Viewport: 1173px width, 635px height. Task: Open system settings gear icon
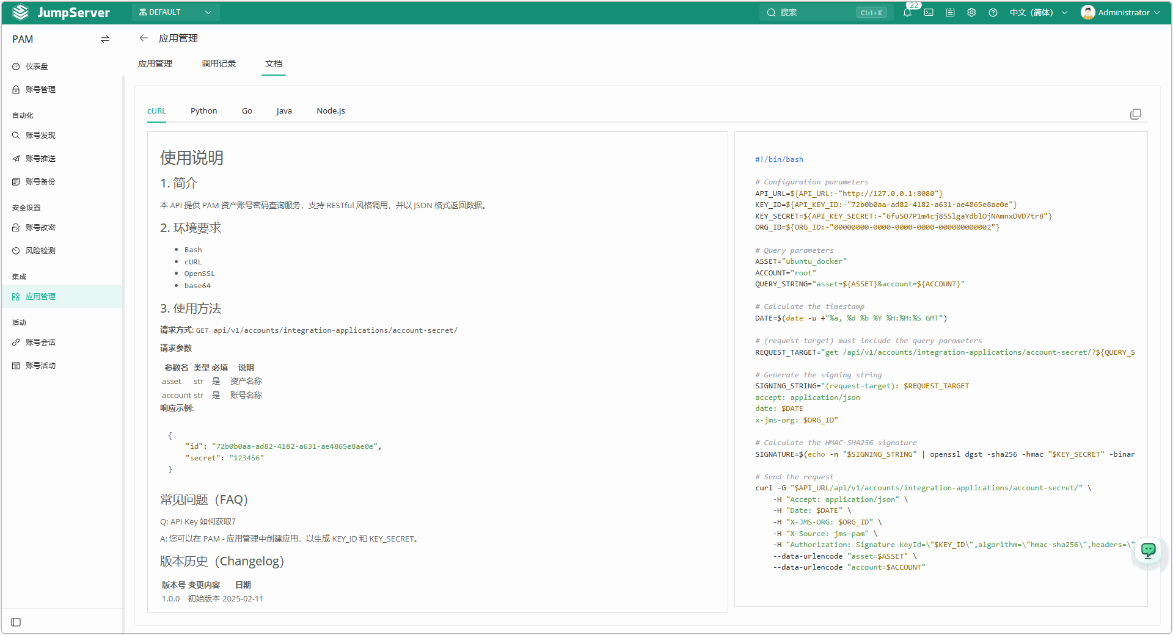[x=971, y=12]
